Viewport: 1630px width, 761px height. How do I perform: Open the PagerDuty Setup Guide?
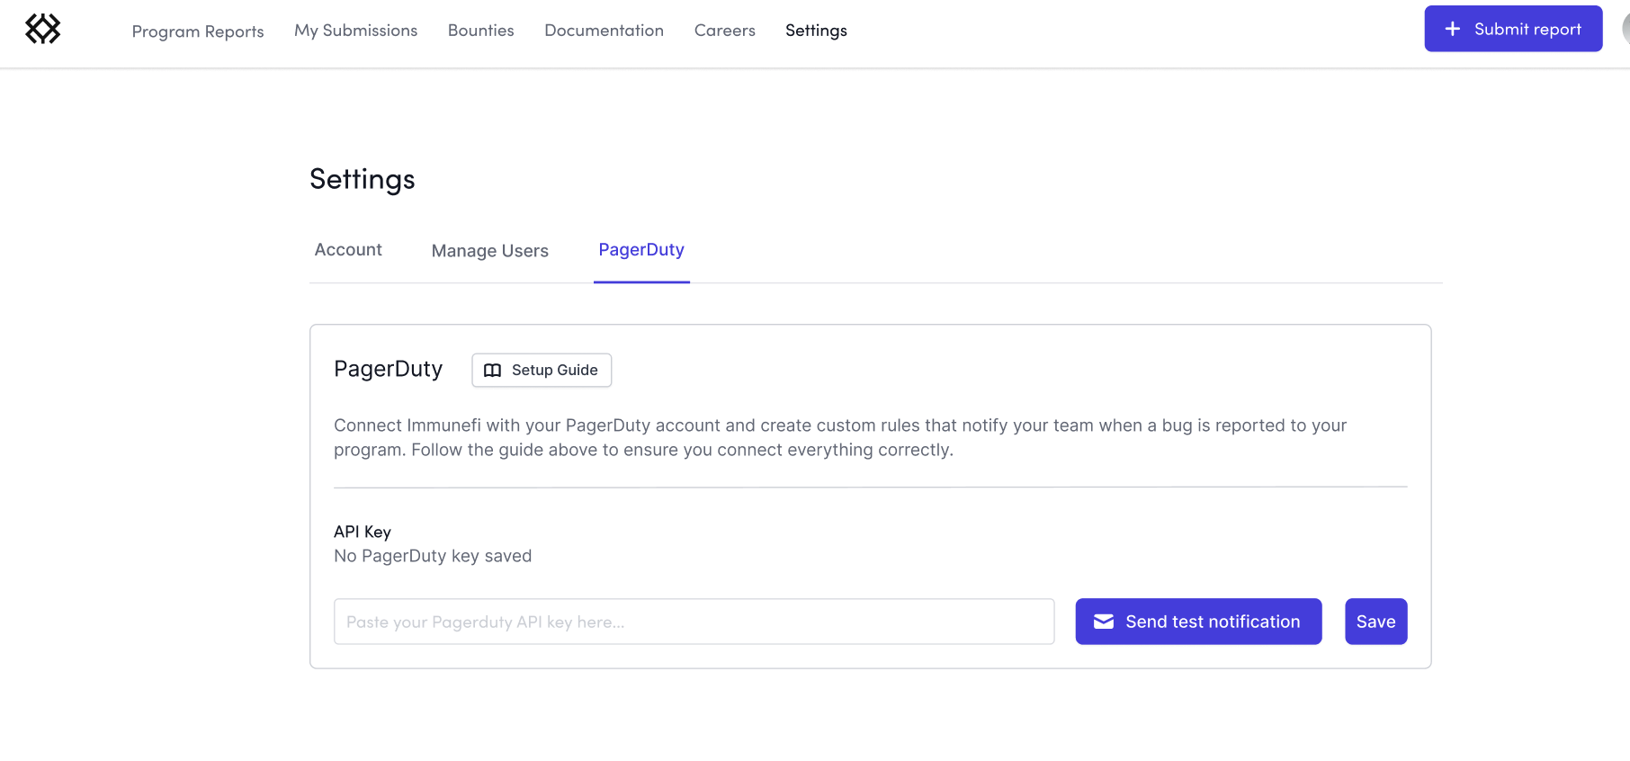542,371
